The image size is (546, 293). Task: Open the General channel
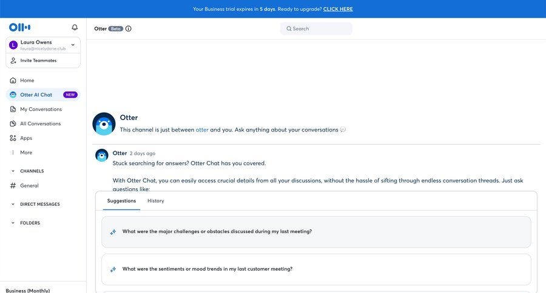[43, 186]
